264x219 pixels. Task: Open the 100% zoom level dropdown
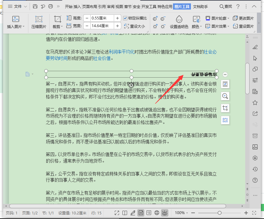coord(181,213)
